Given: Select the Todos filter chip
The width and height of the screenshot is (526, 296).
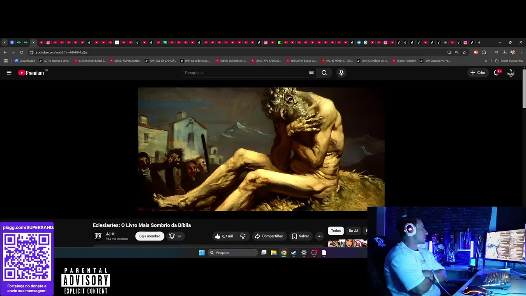Looking at the screenshot, I should point(336,231).
